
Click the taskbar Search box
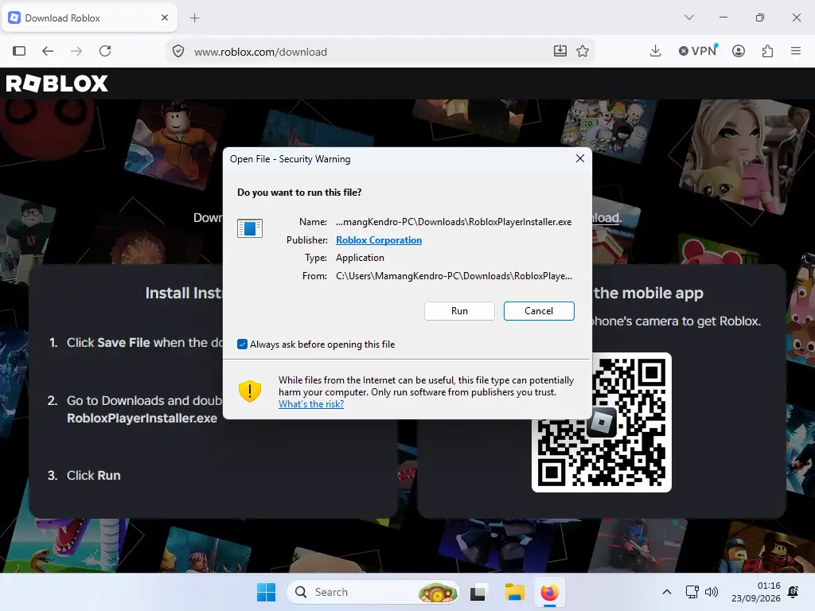(372, 592)
